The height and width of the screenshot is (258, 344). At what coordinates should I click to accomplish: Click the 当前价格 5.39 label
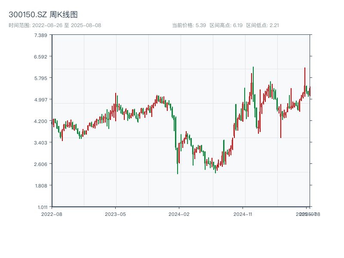pos(189,25)
